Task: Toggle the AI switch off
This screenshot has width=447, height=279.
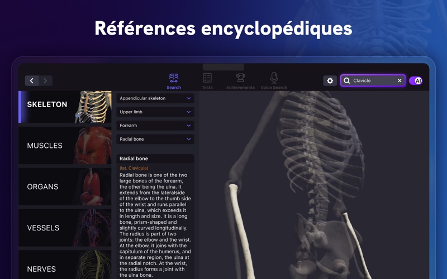Action: click(416, 80)
